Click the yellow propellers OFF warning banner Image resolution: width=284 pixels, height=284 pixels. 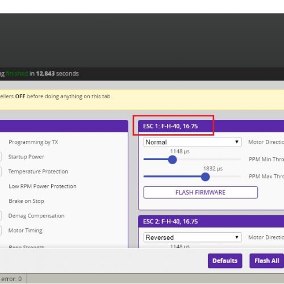coord(142,99)
